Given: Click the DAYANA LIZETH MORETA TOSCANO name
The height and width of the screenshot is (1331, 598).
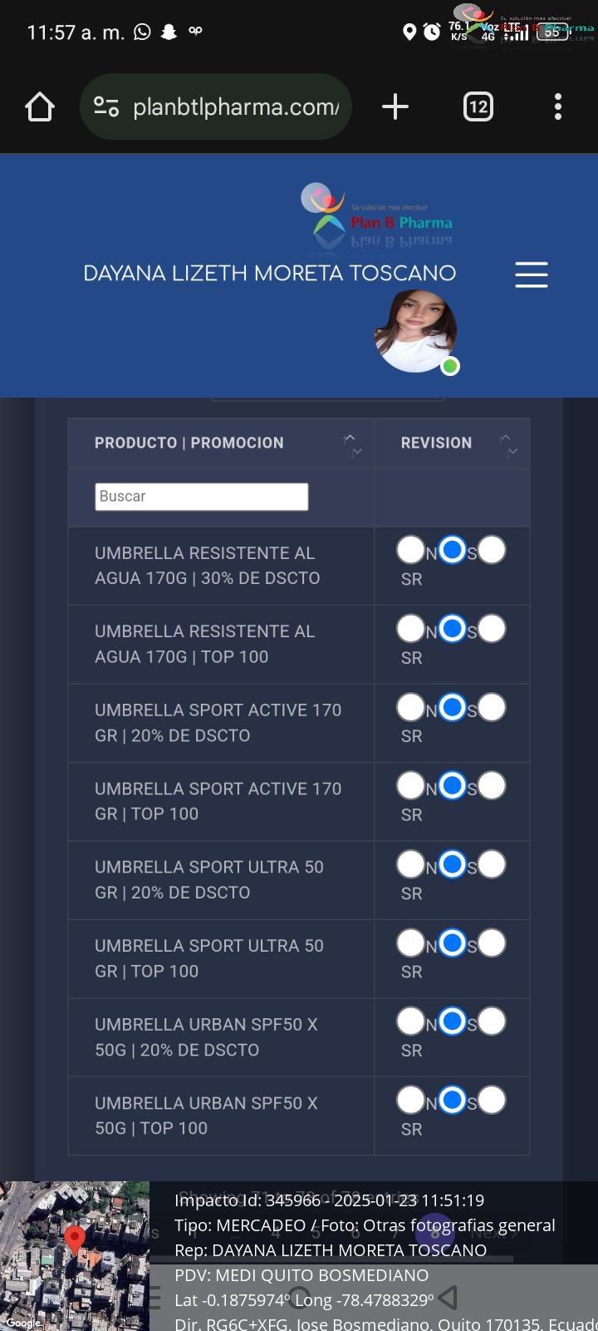Looking at the screenshot, I should 270,274.
